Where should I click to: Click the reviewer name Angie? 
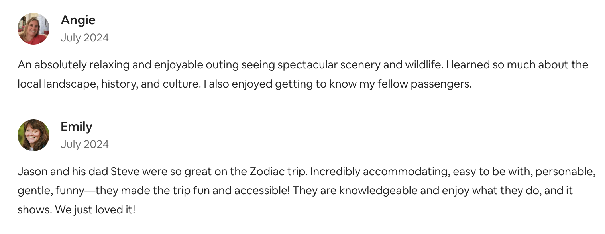(78, 20)
